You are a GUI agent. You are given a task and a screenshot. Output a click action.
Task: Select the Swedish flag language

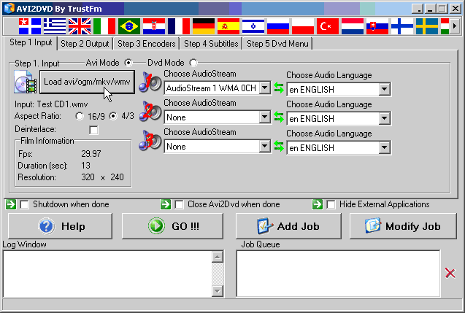427,26
